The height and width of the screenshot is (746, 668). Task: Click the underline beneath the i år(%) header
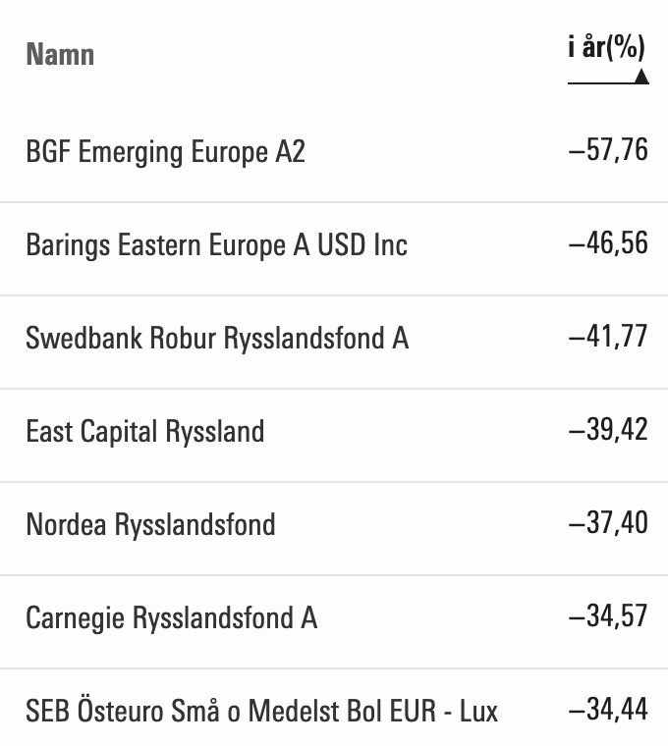coord(599,82)
